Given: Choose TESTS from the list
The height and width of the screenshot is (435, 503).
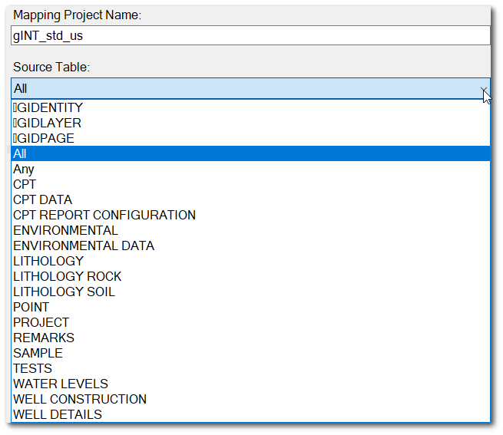Looking at the screenshot, I should pyautogui.click(x=250, y=369).
